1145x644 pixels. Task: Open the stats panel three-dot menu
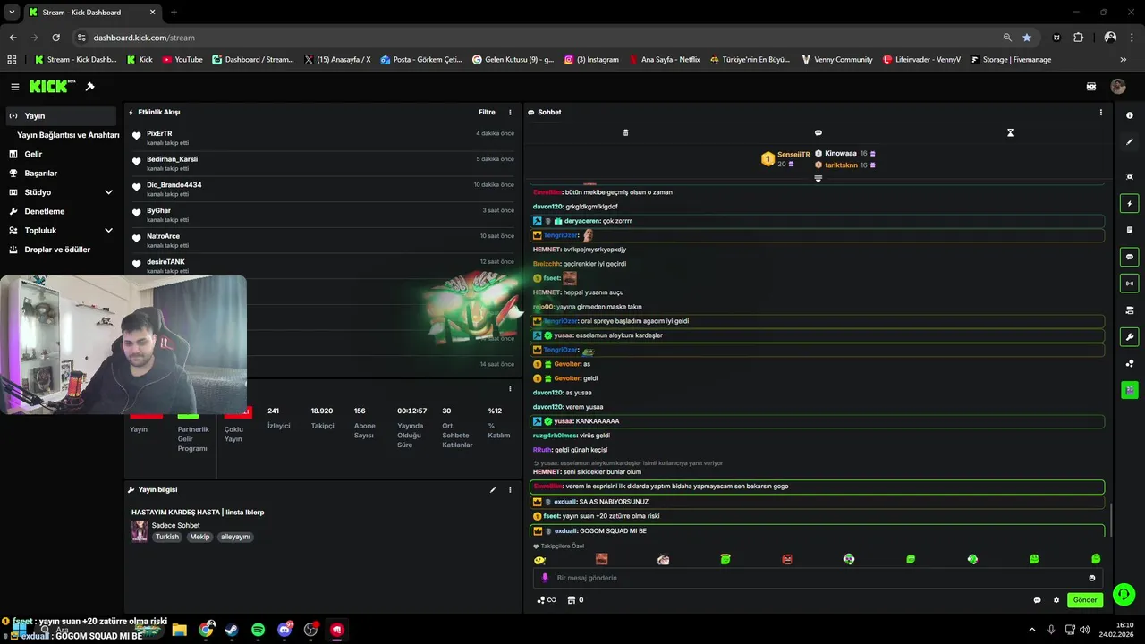[510, 389]
